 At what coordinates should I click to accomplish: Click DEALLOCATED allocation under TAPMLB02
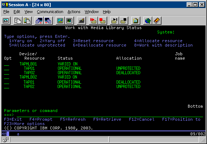coord(128,82)
